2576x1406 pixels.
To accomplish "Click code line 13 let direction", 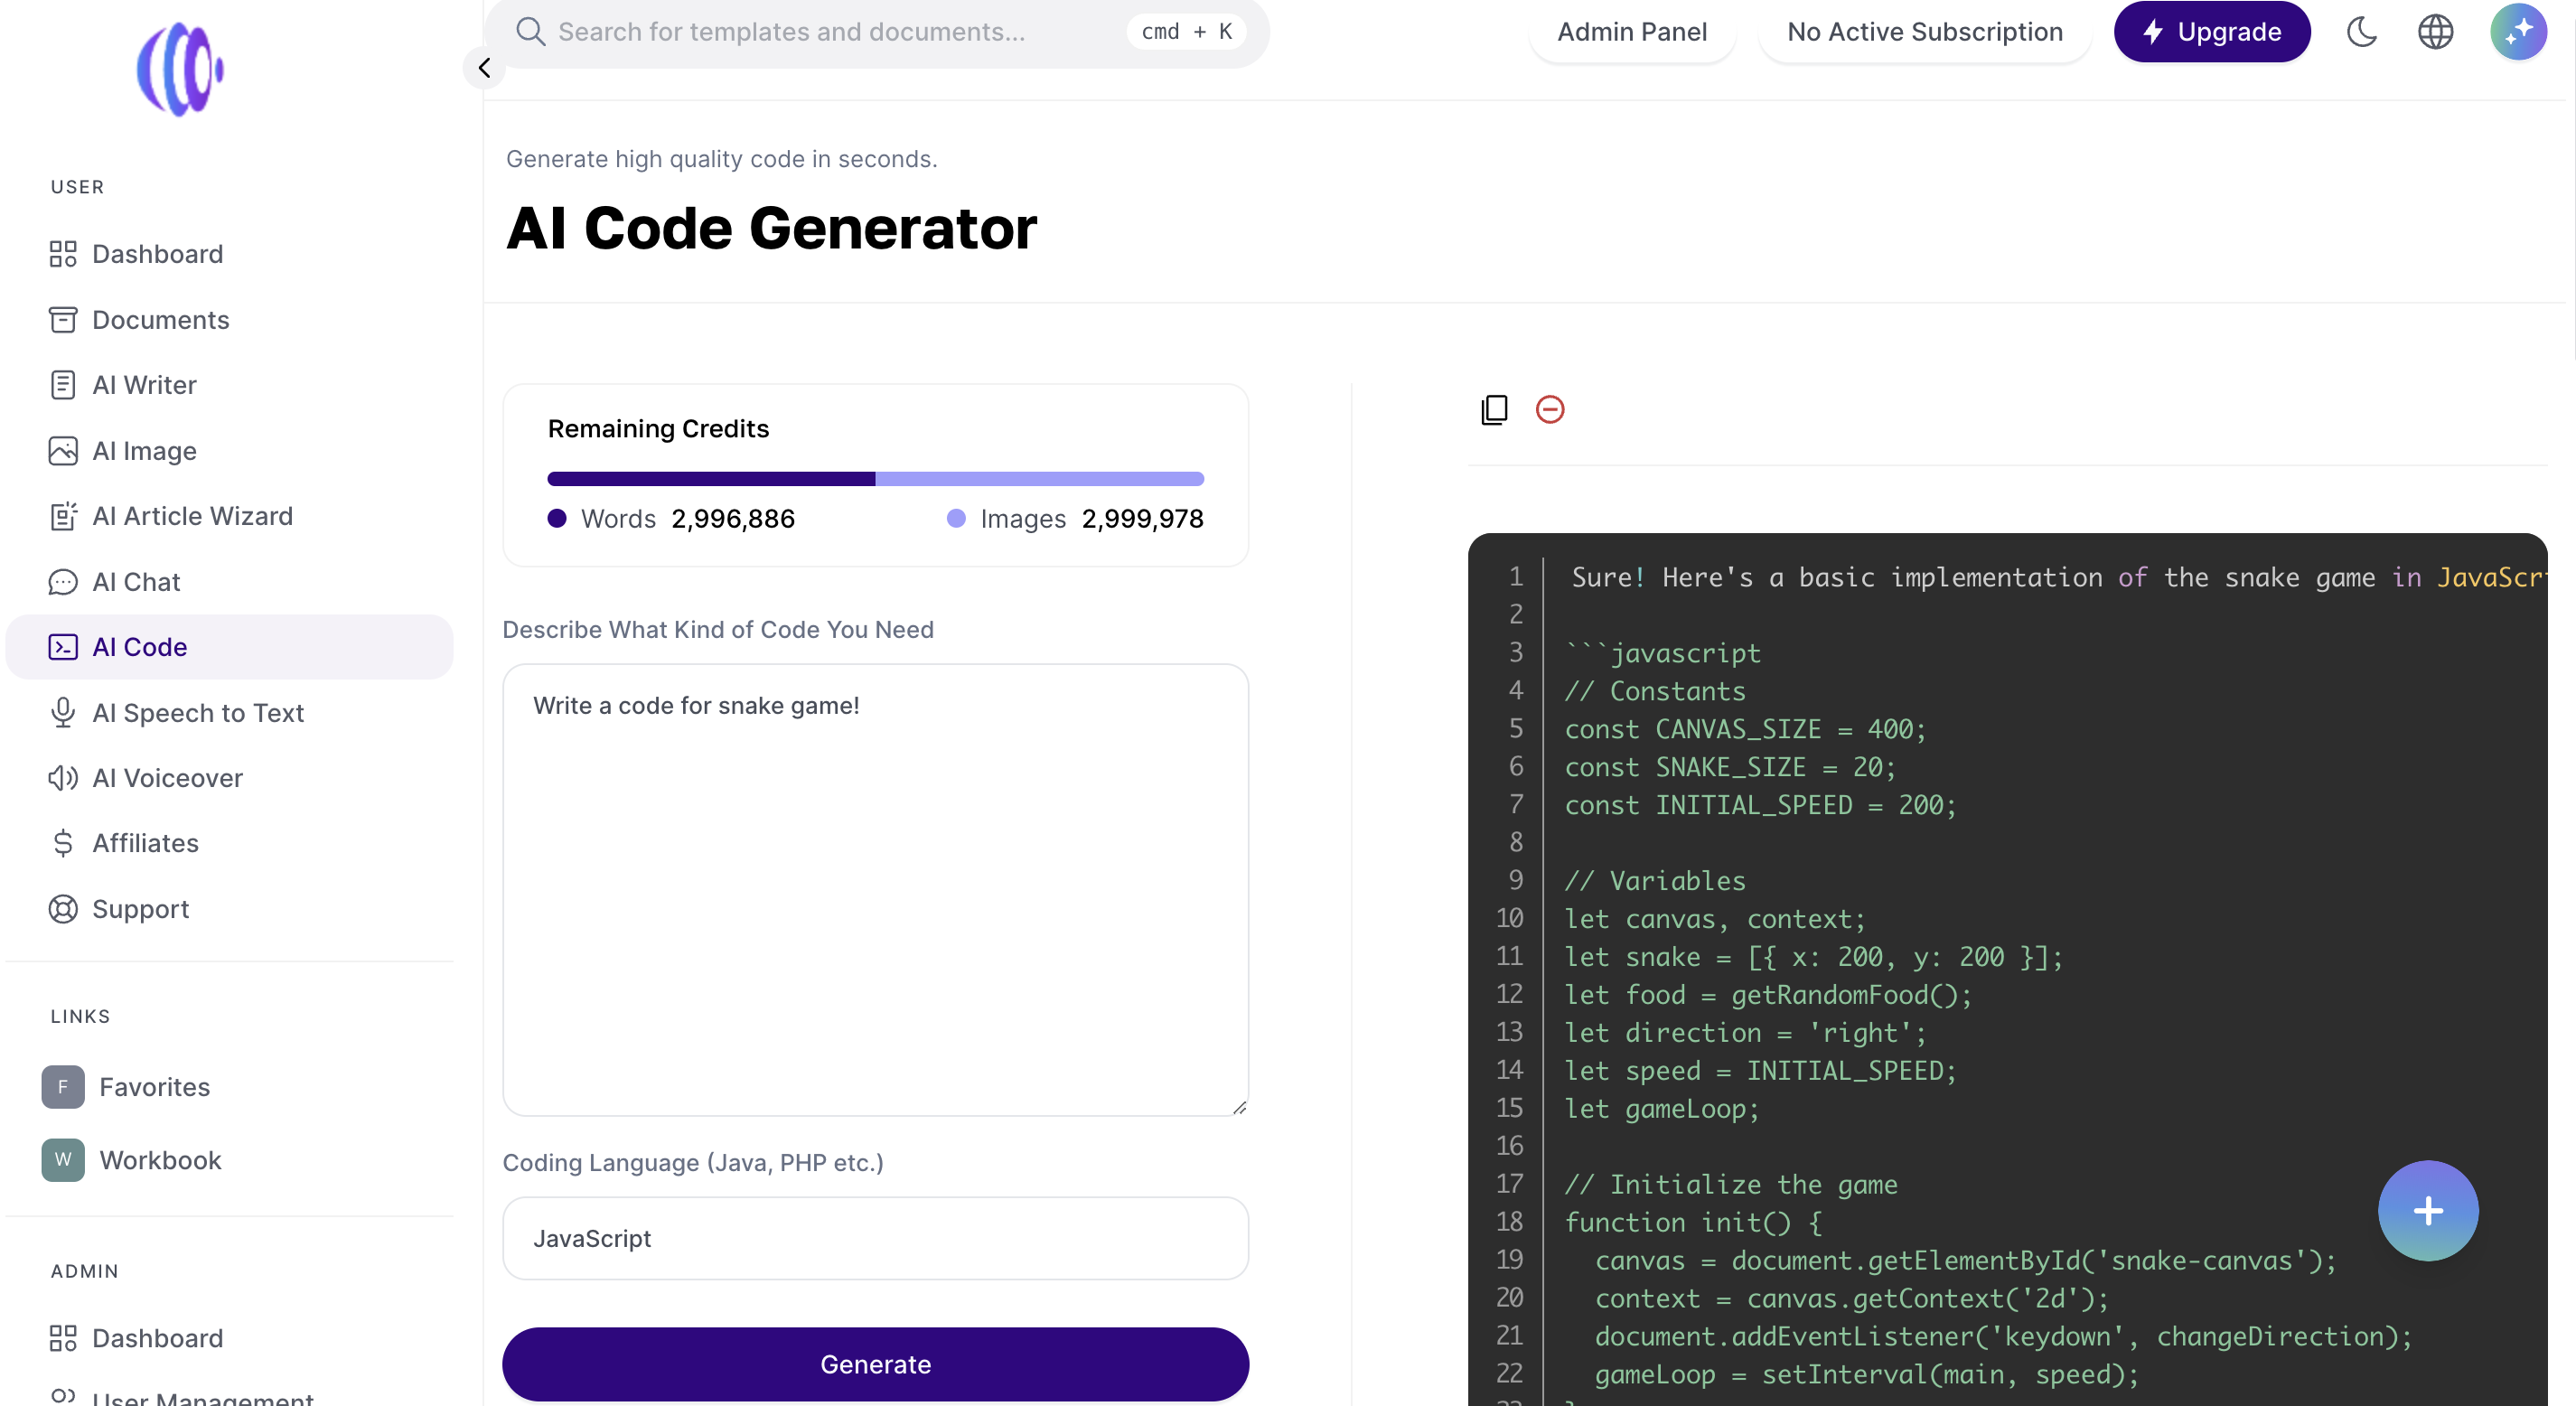I will coord(1745,1033).
